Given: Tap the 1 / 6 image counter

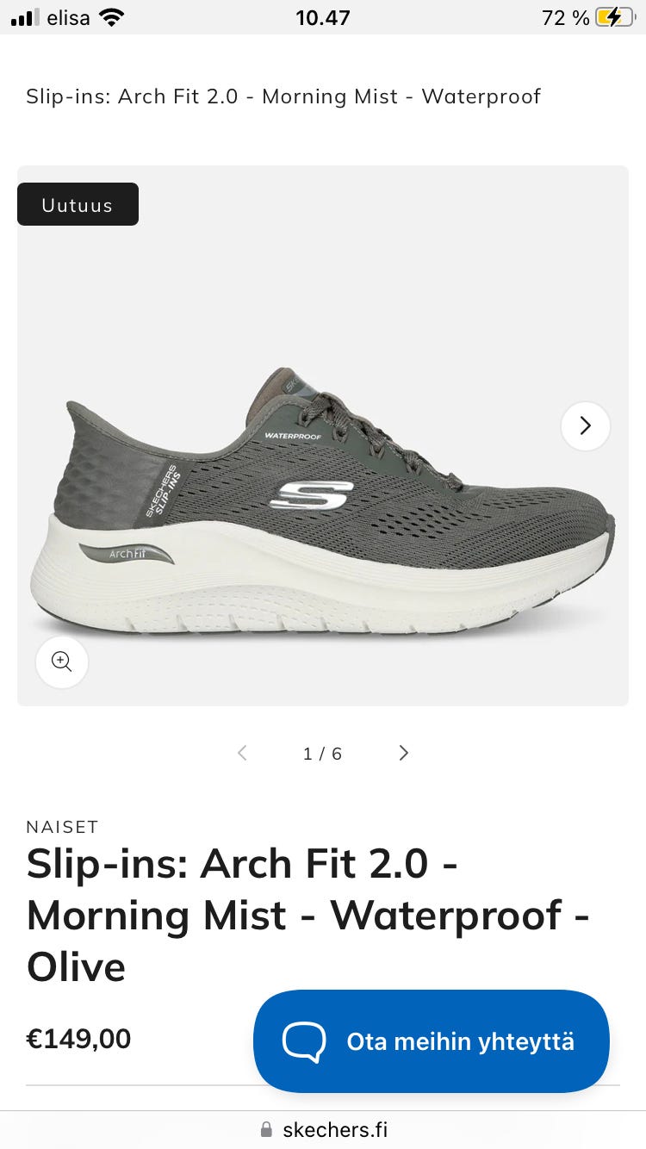Looking at the screenshot, I should click(322, 754).
